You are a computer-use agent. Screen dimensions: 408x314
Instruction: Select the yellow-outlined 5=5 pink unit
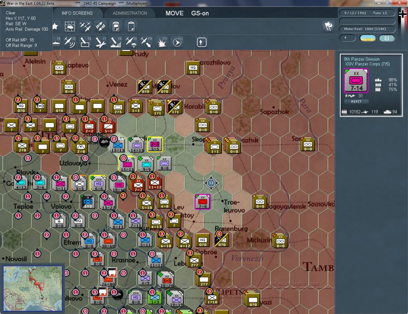point(155,144)
